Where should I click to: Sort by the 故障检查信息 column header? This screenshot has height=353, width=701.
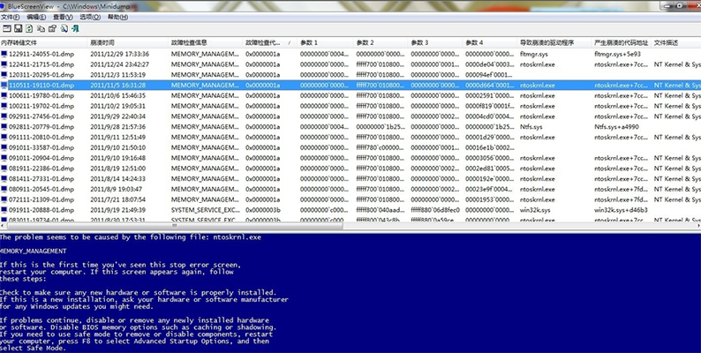189,42
